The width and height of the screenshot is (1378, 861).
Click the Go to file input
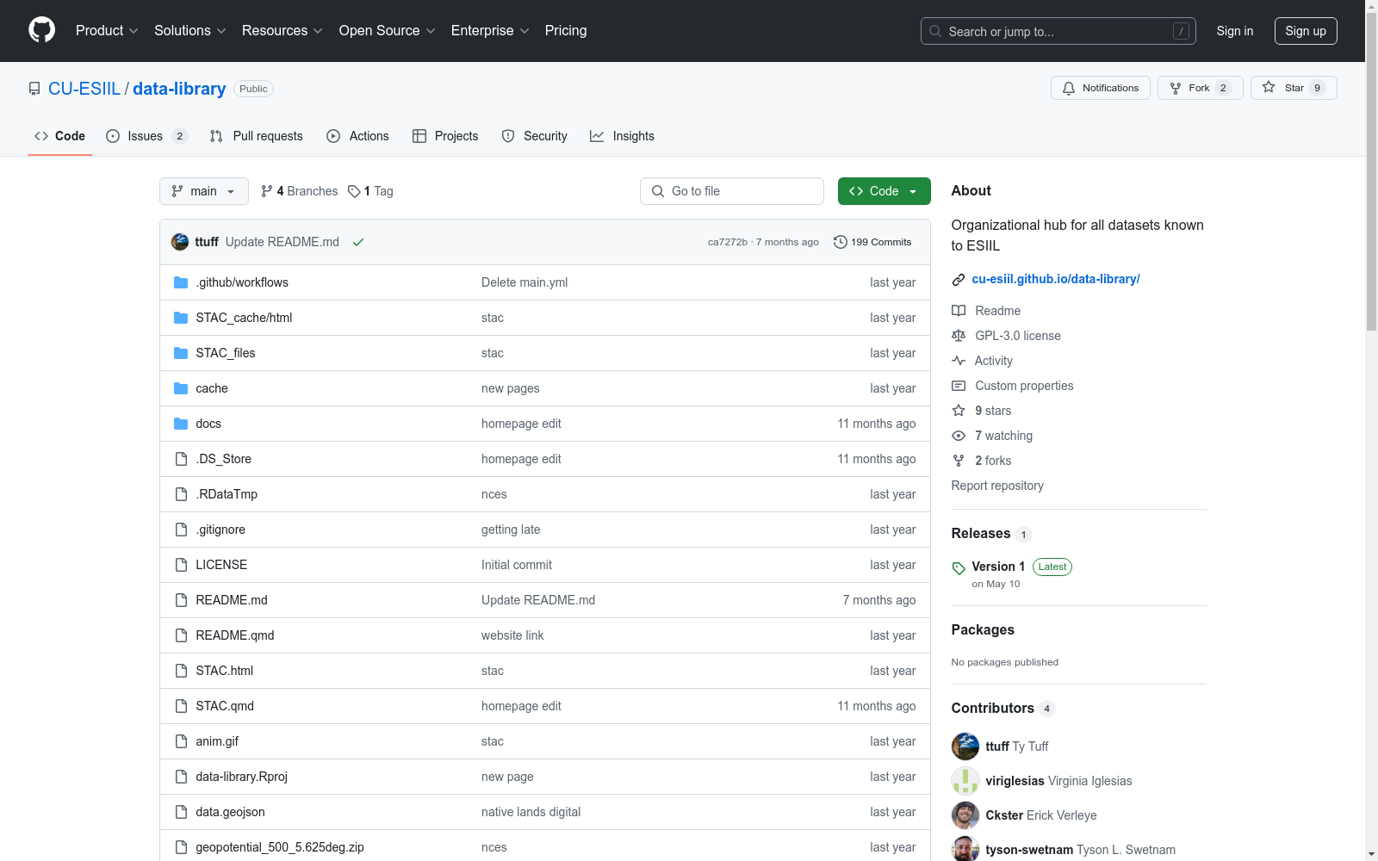click(732, 191)
